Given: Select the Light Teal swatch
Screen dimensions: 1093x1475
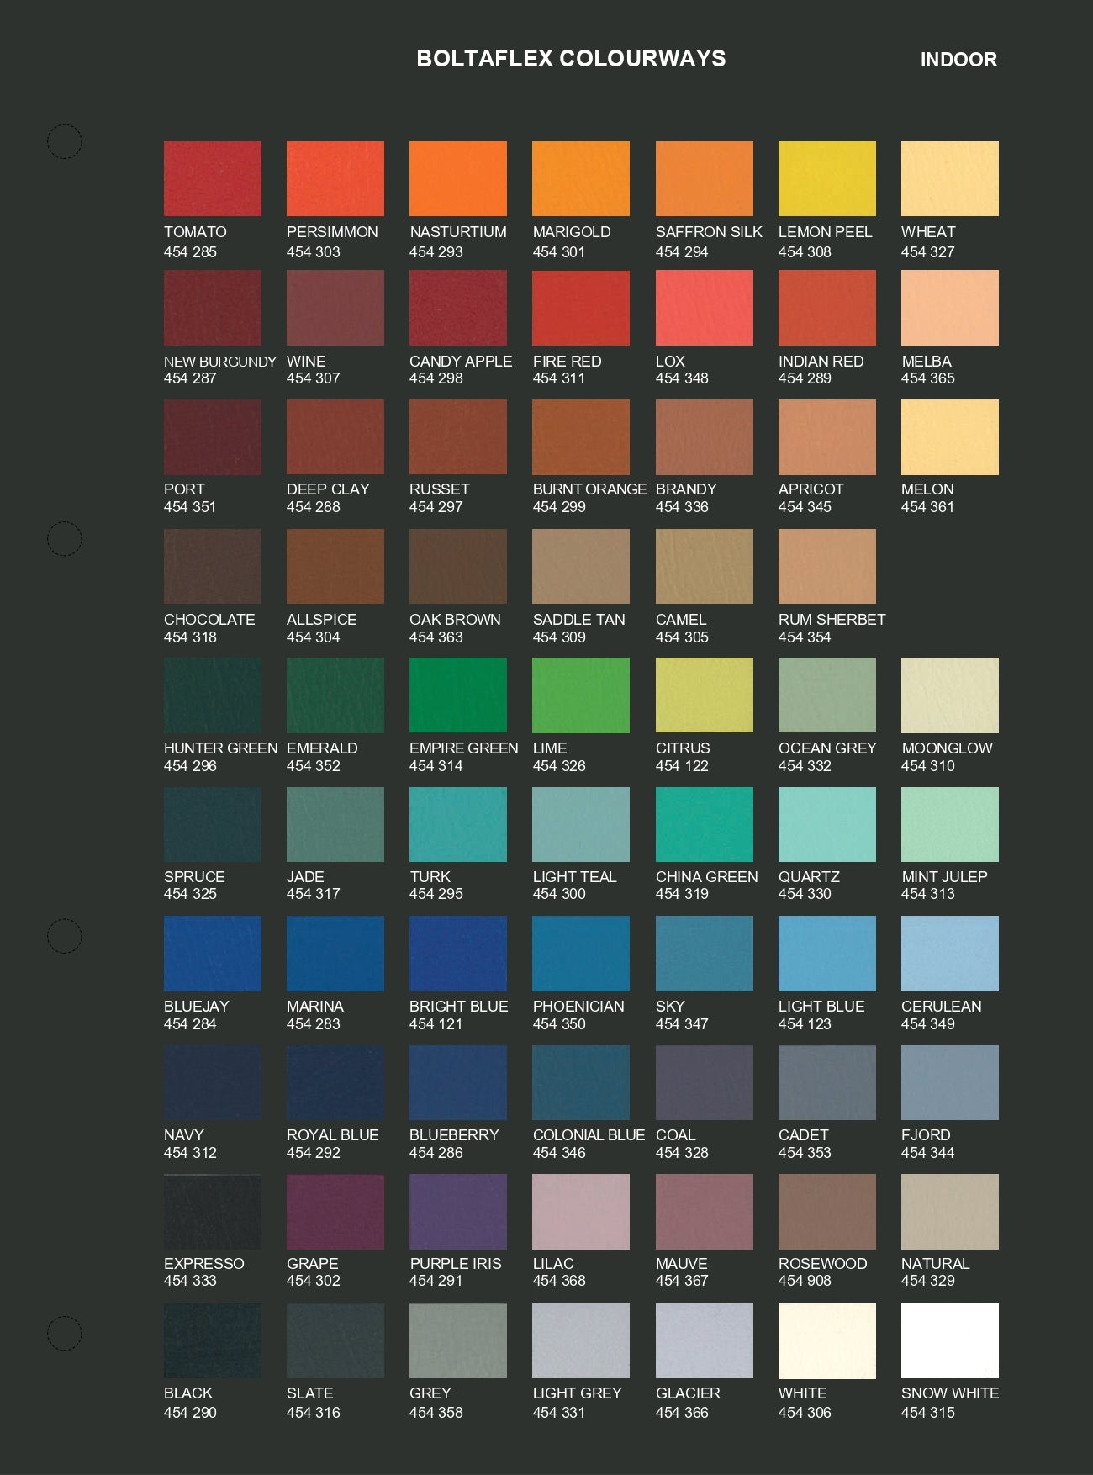Looking at the screenshot, I should (581, 824).
